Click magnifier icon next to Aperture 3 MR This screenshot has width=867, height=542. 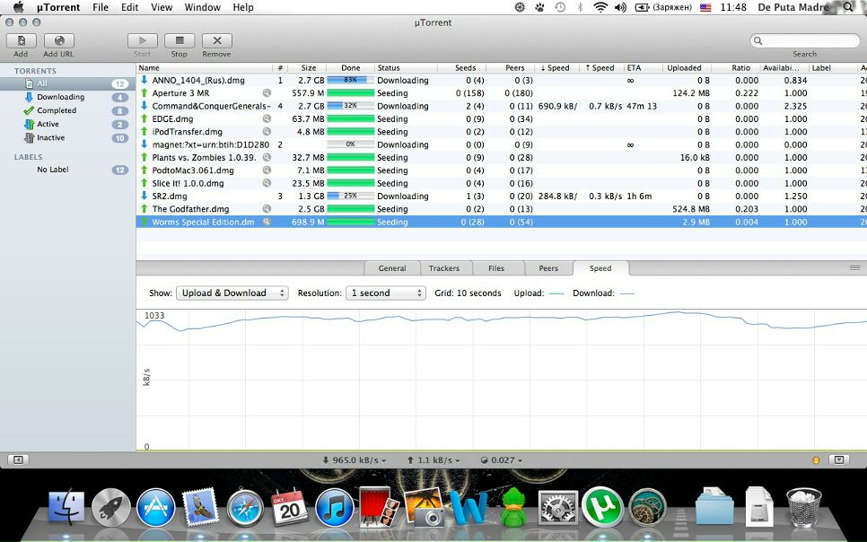click(267, 93)
